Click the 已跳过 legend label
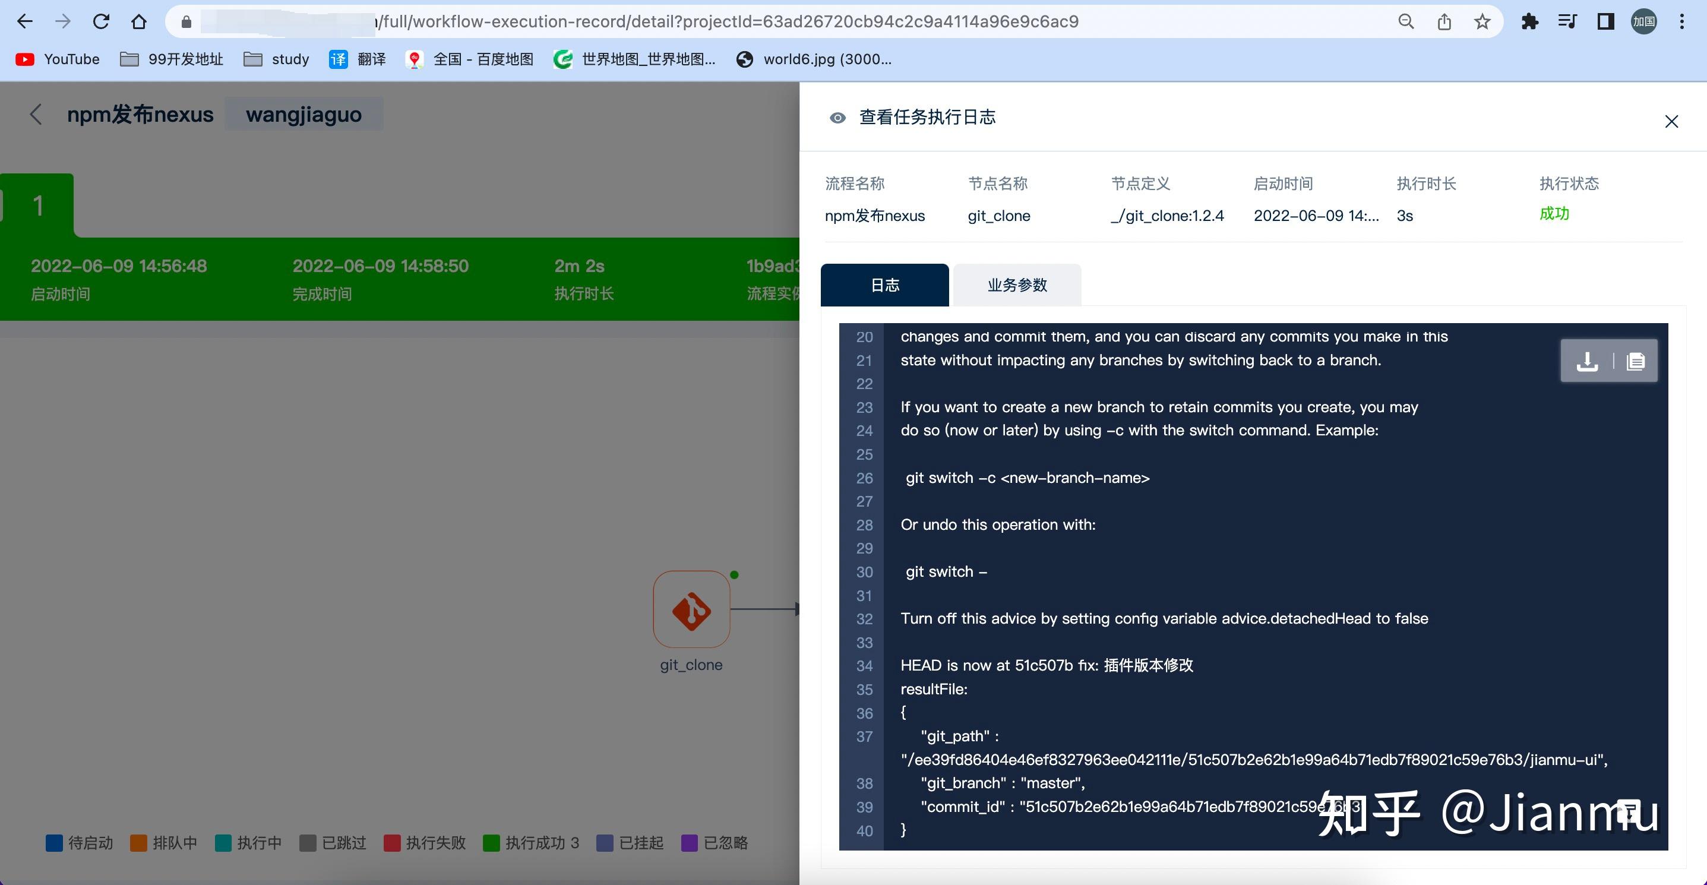The height and width of the screenshot is (885, 1707). click(x=344, y=843)
